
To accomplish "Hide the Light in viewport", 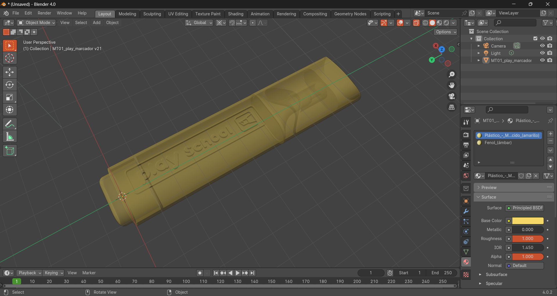I will click(x=542, y=53).
